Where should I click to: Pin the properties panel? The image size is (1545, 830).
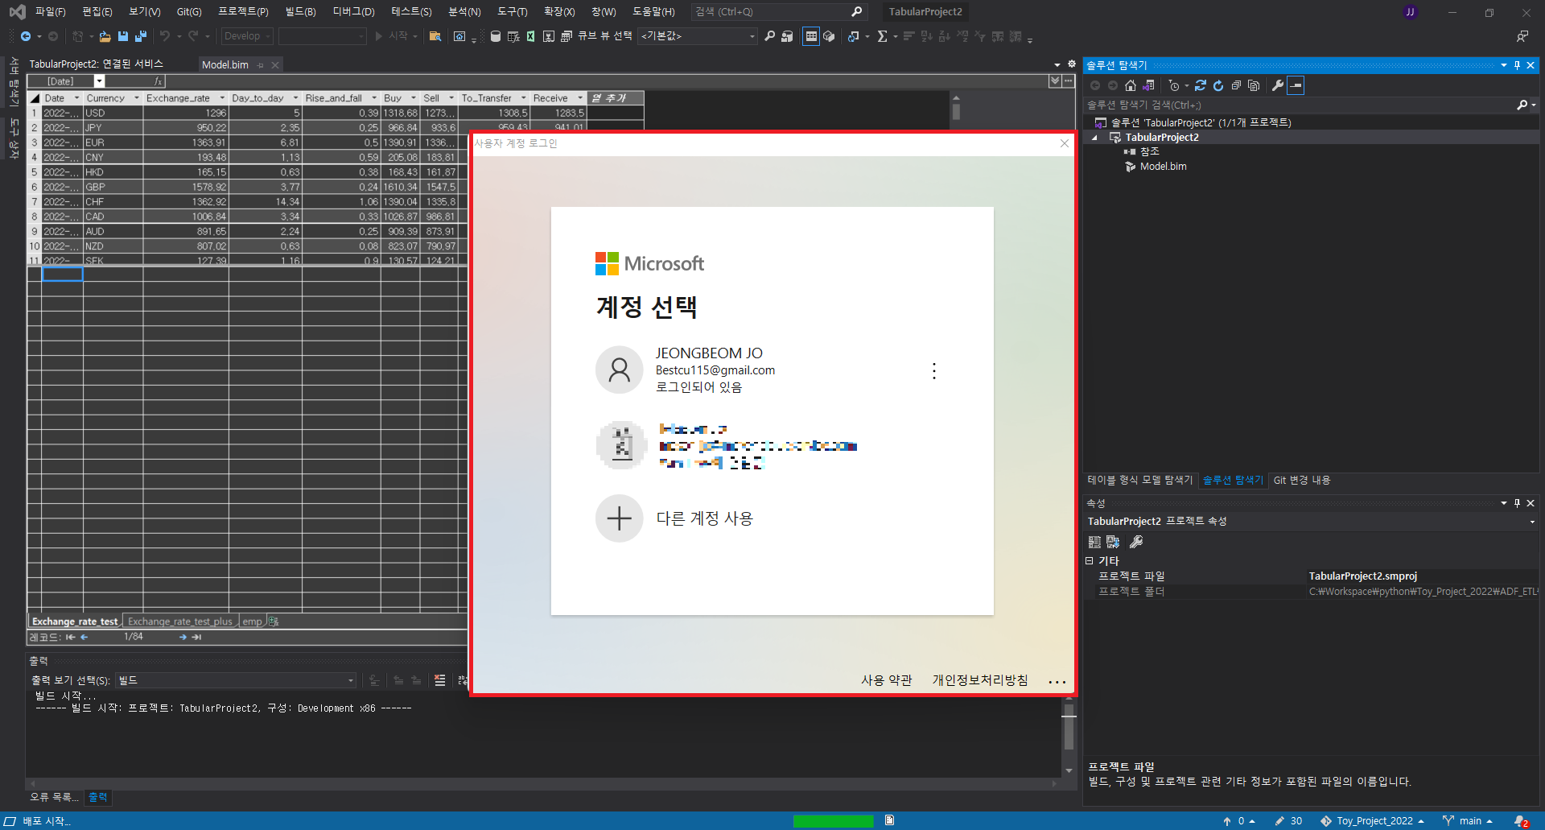pyautogui.click(x=1517, y=503)
